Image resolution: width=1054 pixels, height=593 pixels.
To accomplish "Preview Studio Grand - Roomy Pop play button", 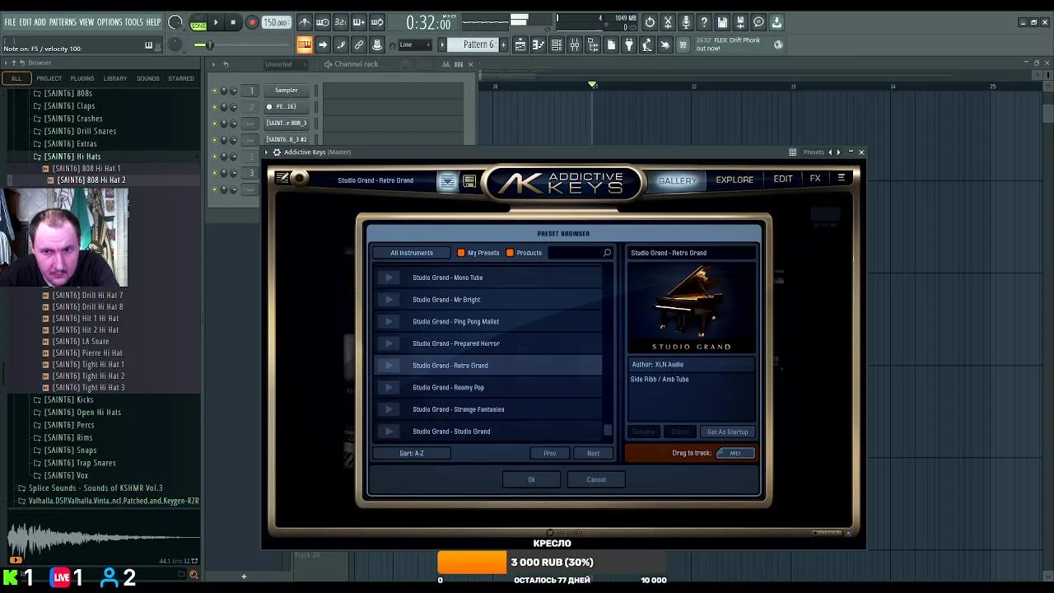I will (x=389, y=387).
